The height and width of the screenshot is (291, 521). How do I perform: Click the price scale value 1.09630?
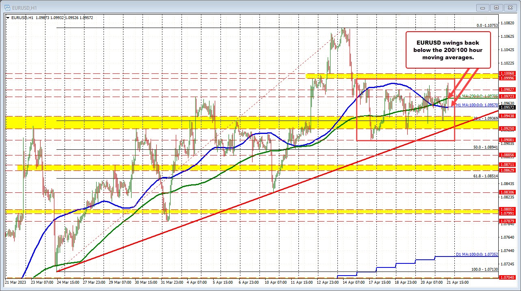click(x=508, y=103)
